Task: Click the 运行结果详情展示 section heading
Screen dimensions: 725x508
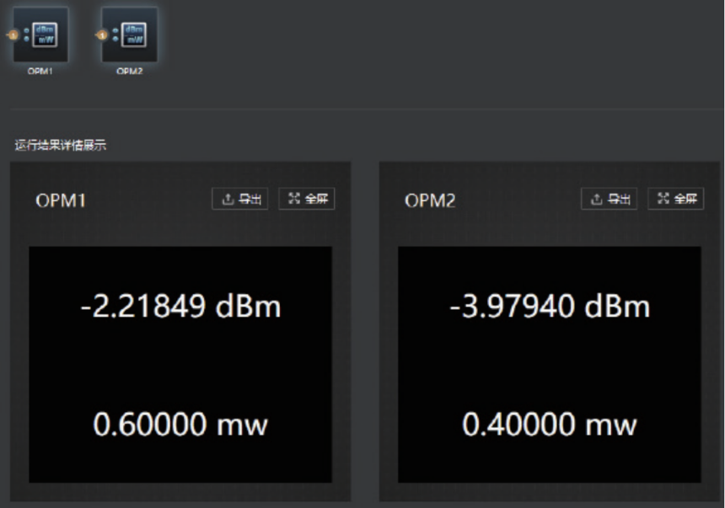Action: pos(61,145)
